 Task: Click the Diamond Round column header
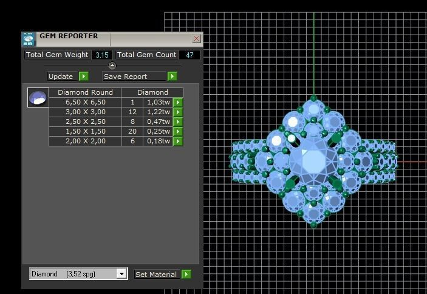point(85,92)
